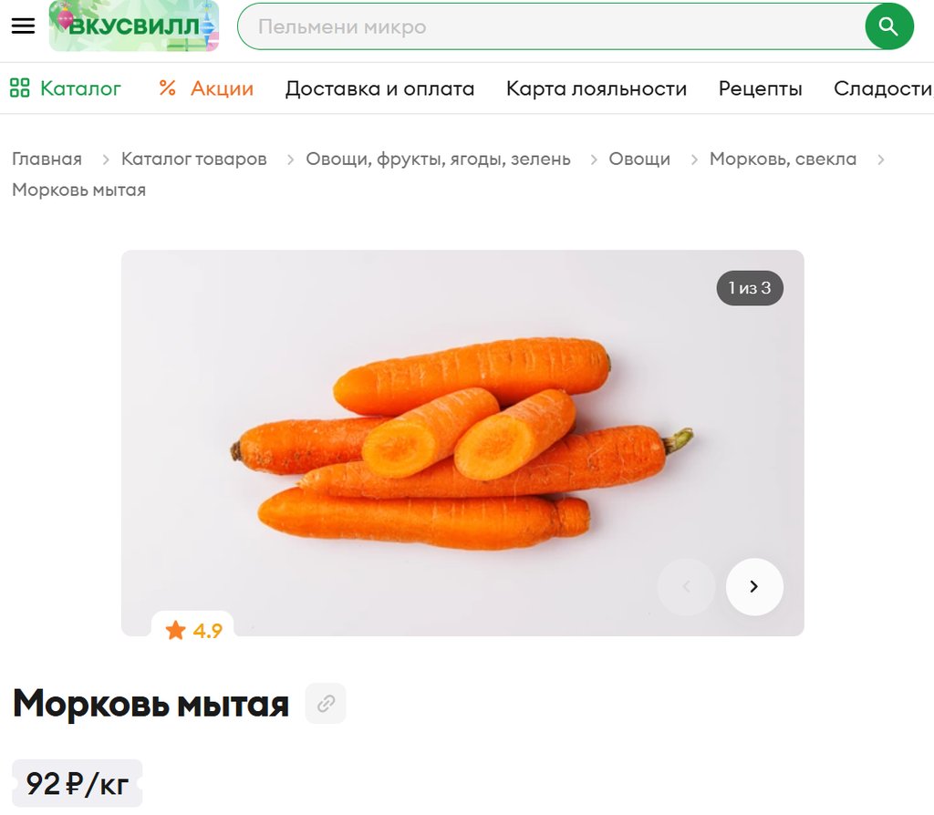Click the green search magnifier button
The width and height of the screenshot is (934, 815).
click(888, 26)
